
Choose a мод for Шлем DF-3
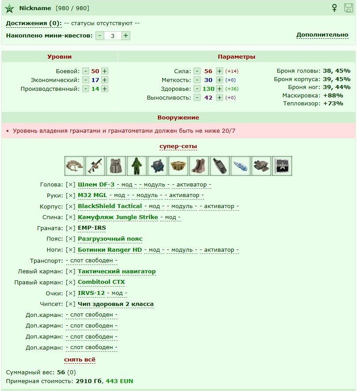127,185
